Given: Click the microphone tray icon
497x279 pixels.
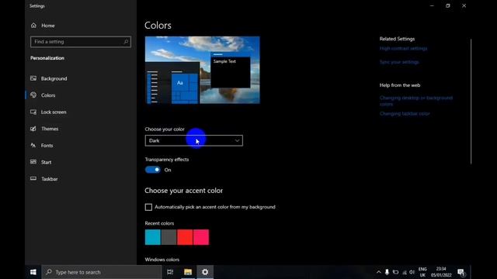Looking at the screenshot, I should 387,272.
